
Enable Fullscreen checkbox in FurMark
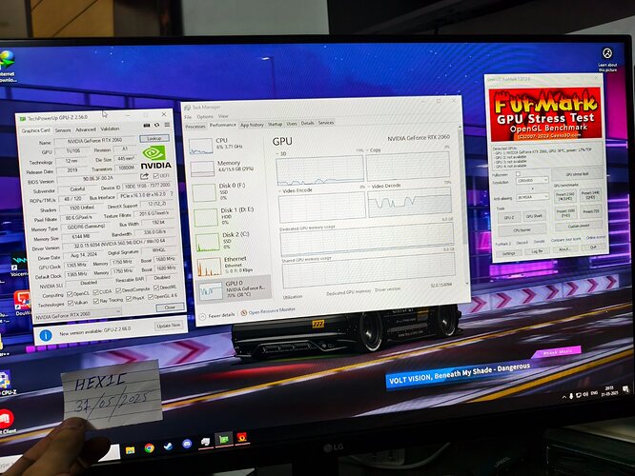coord(518,174)
